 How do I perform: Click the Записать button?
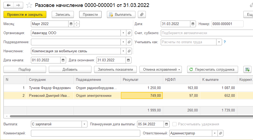click(63, 14)
